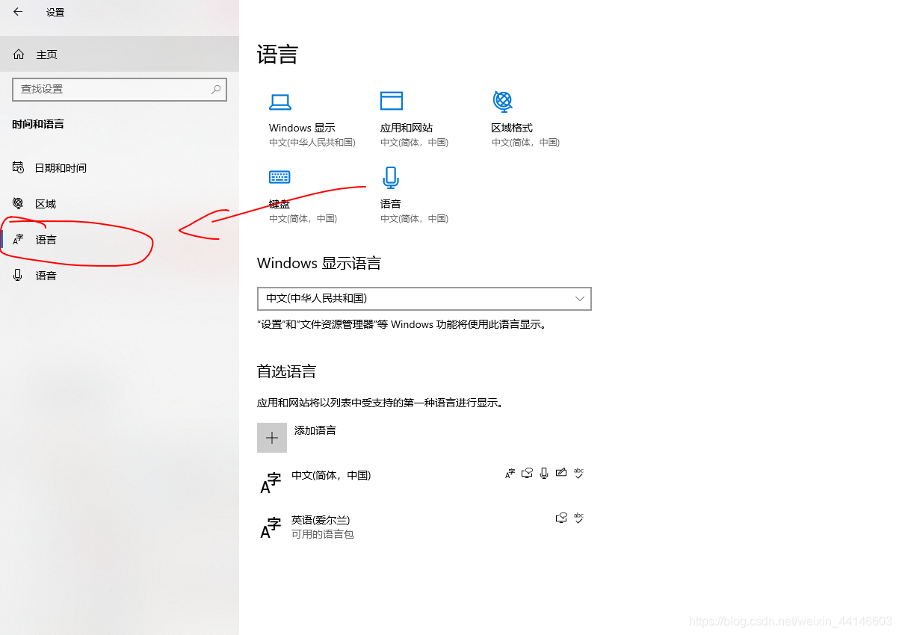The height and width of the screenshot is (635, 899).
Task: Click the globe icon beside 区域
Action: tap(19, 203)
